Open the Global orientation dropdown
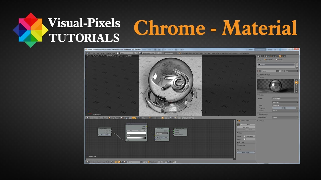Screen dimensions: 321x180 [144, 118]
